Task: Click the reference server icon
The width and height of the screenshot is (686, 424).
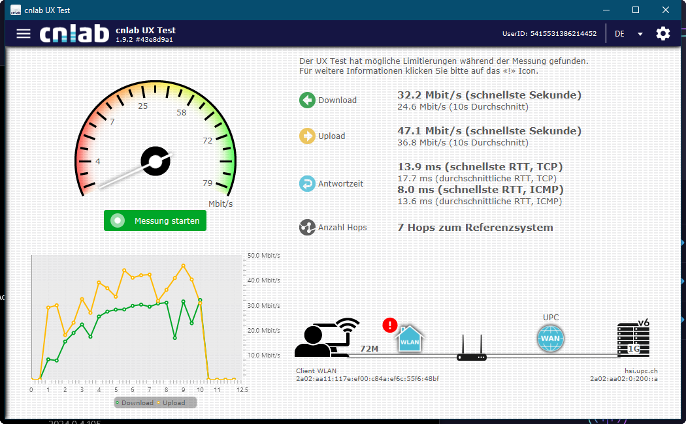Action: pos(633,341)
